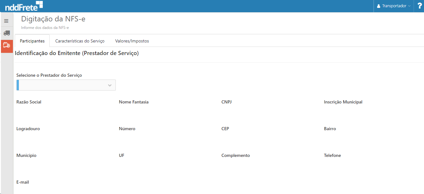
Task: Open the gray truck sidebar section
Action: coord(7,33)
